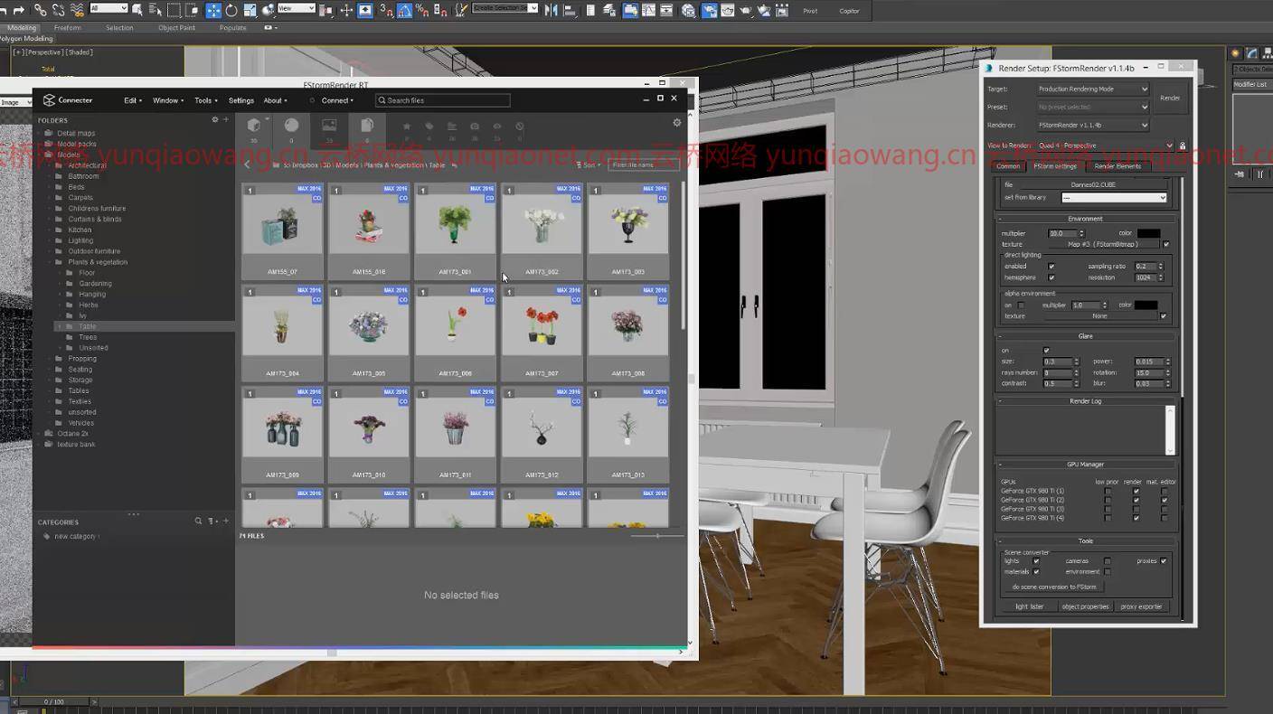This screenshot has height=714, width=1273.
Task: Switch to the Freeform ribbon tab
Action: (67, 28)
